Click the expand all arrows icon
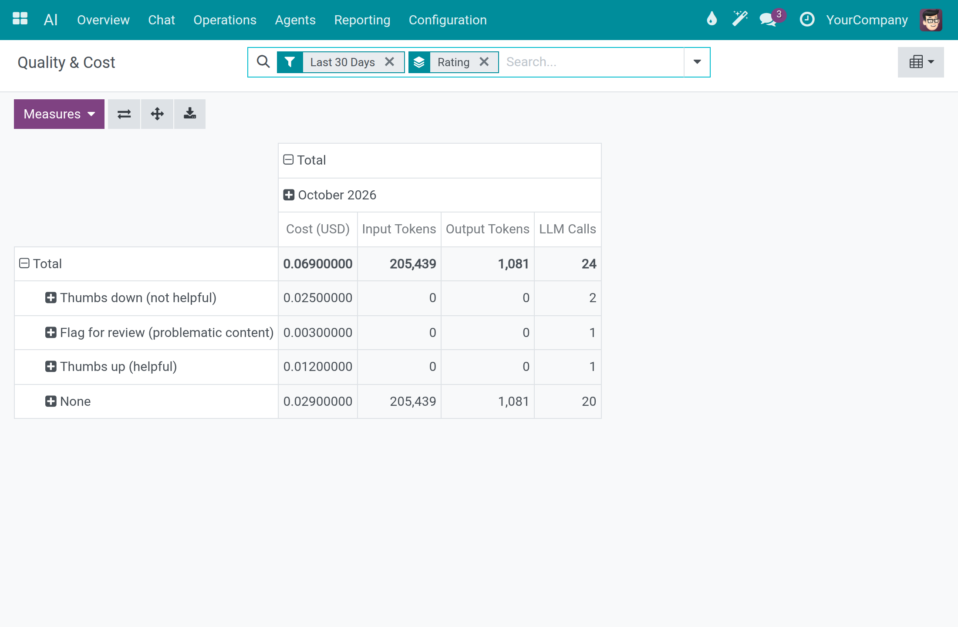The image size is (958, 627). pos(157,114)
